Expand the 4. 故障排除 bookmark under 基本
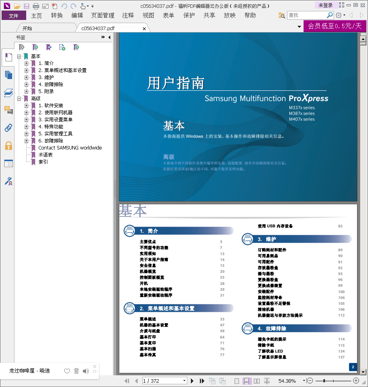This screenshot has height=387, width=368. tap(26, 85)
